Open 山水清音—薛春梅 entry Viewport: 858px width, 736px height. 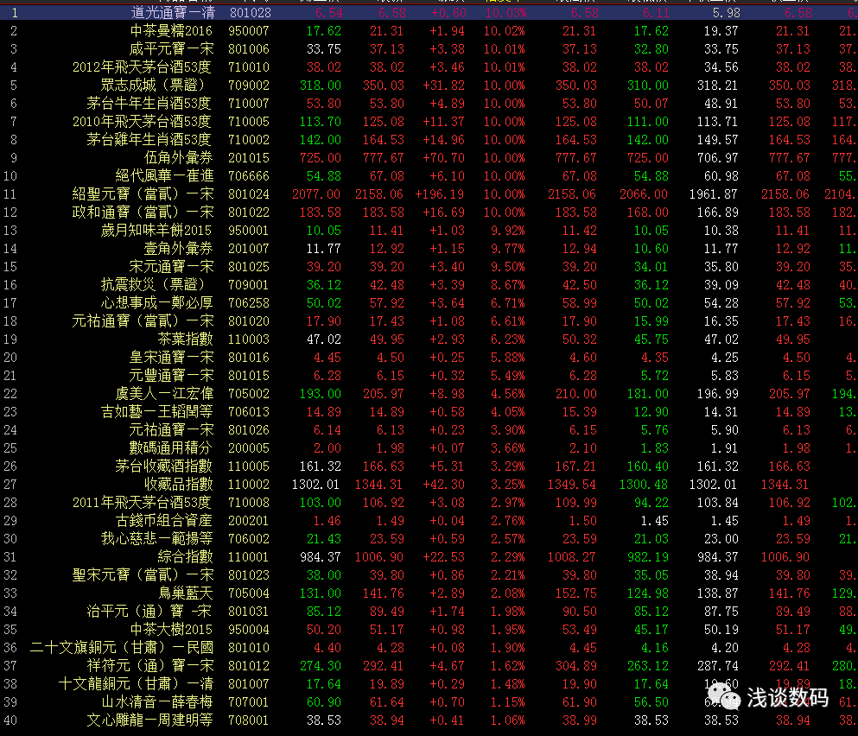point(157,702)
